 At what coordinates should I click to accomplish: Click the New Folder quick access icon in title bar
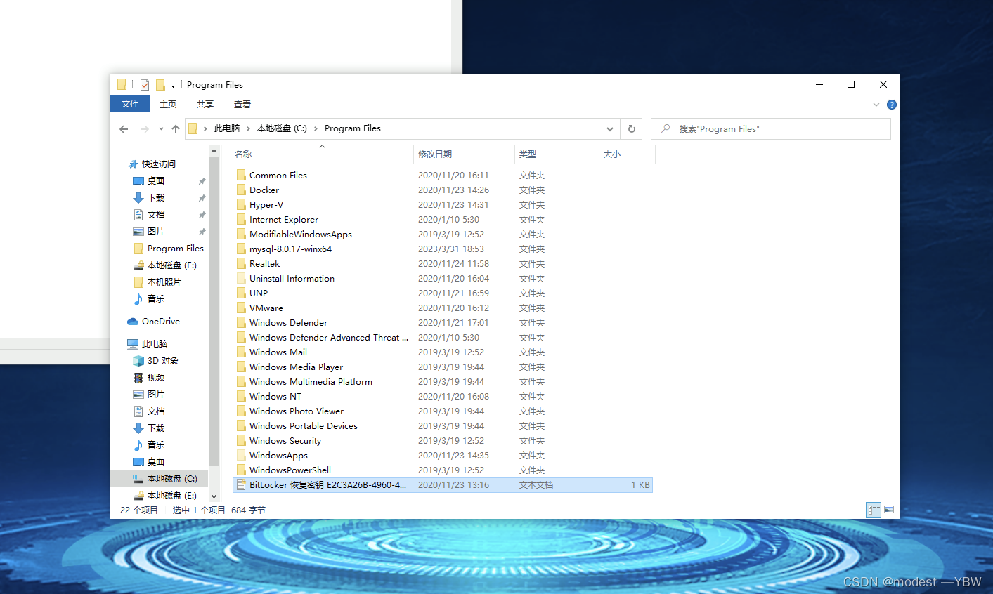(160, 85)
